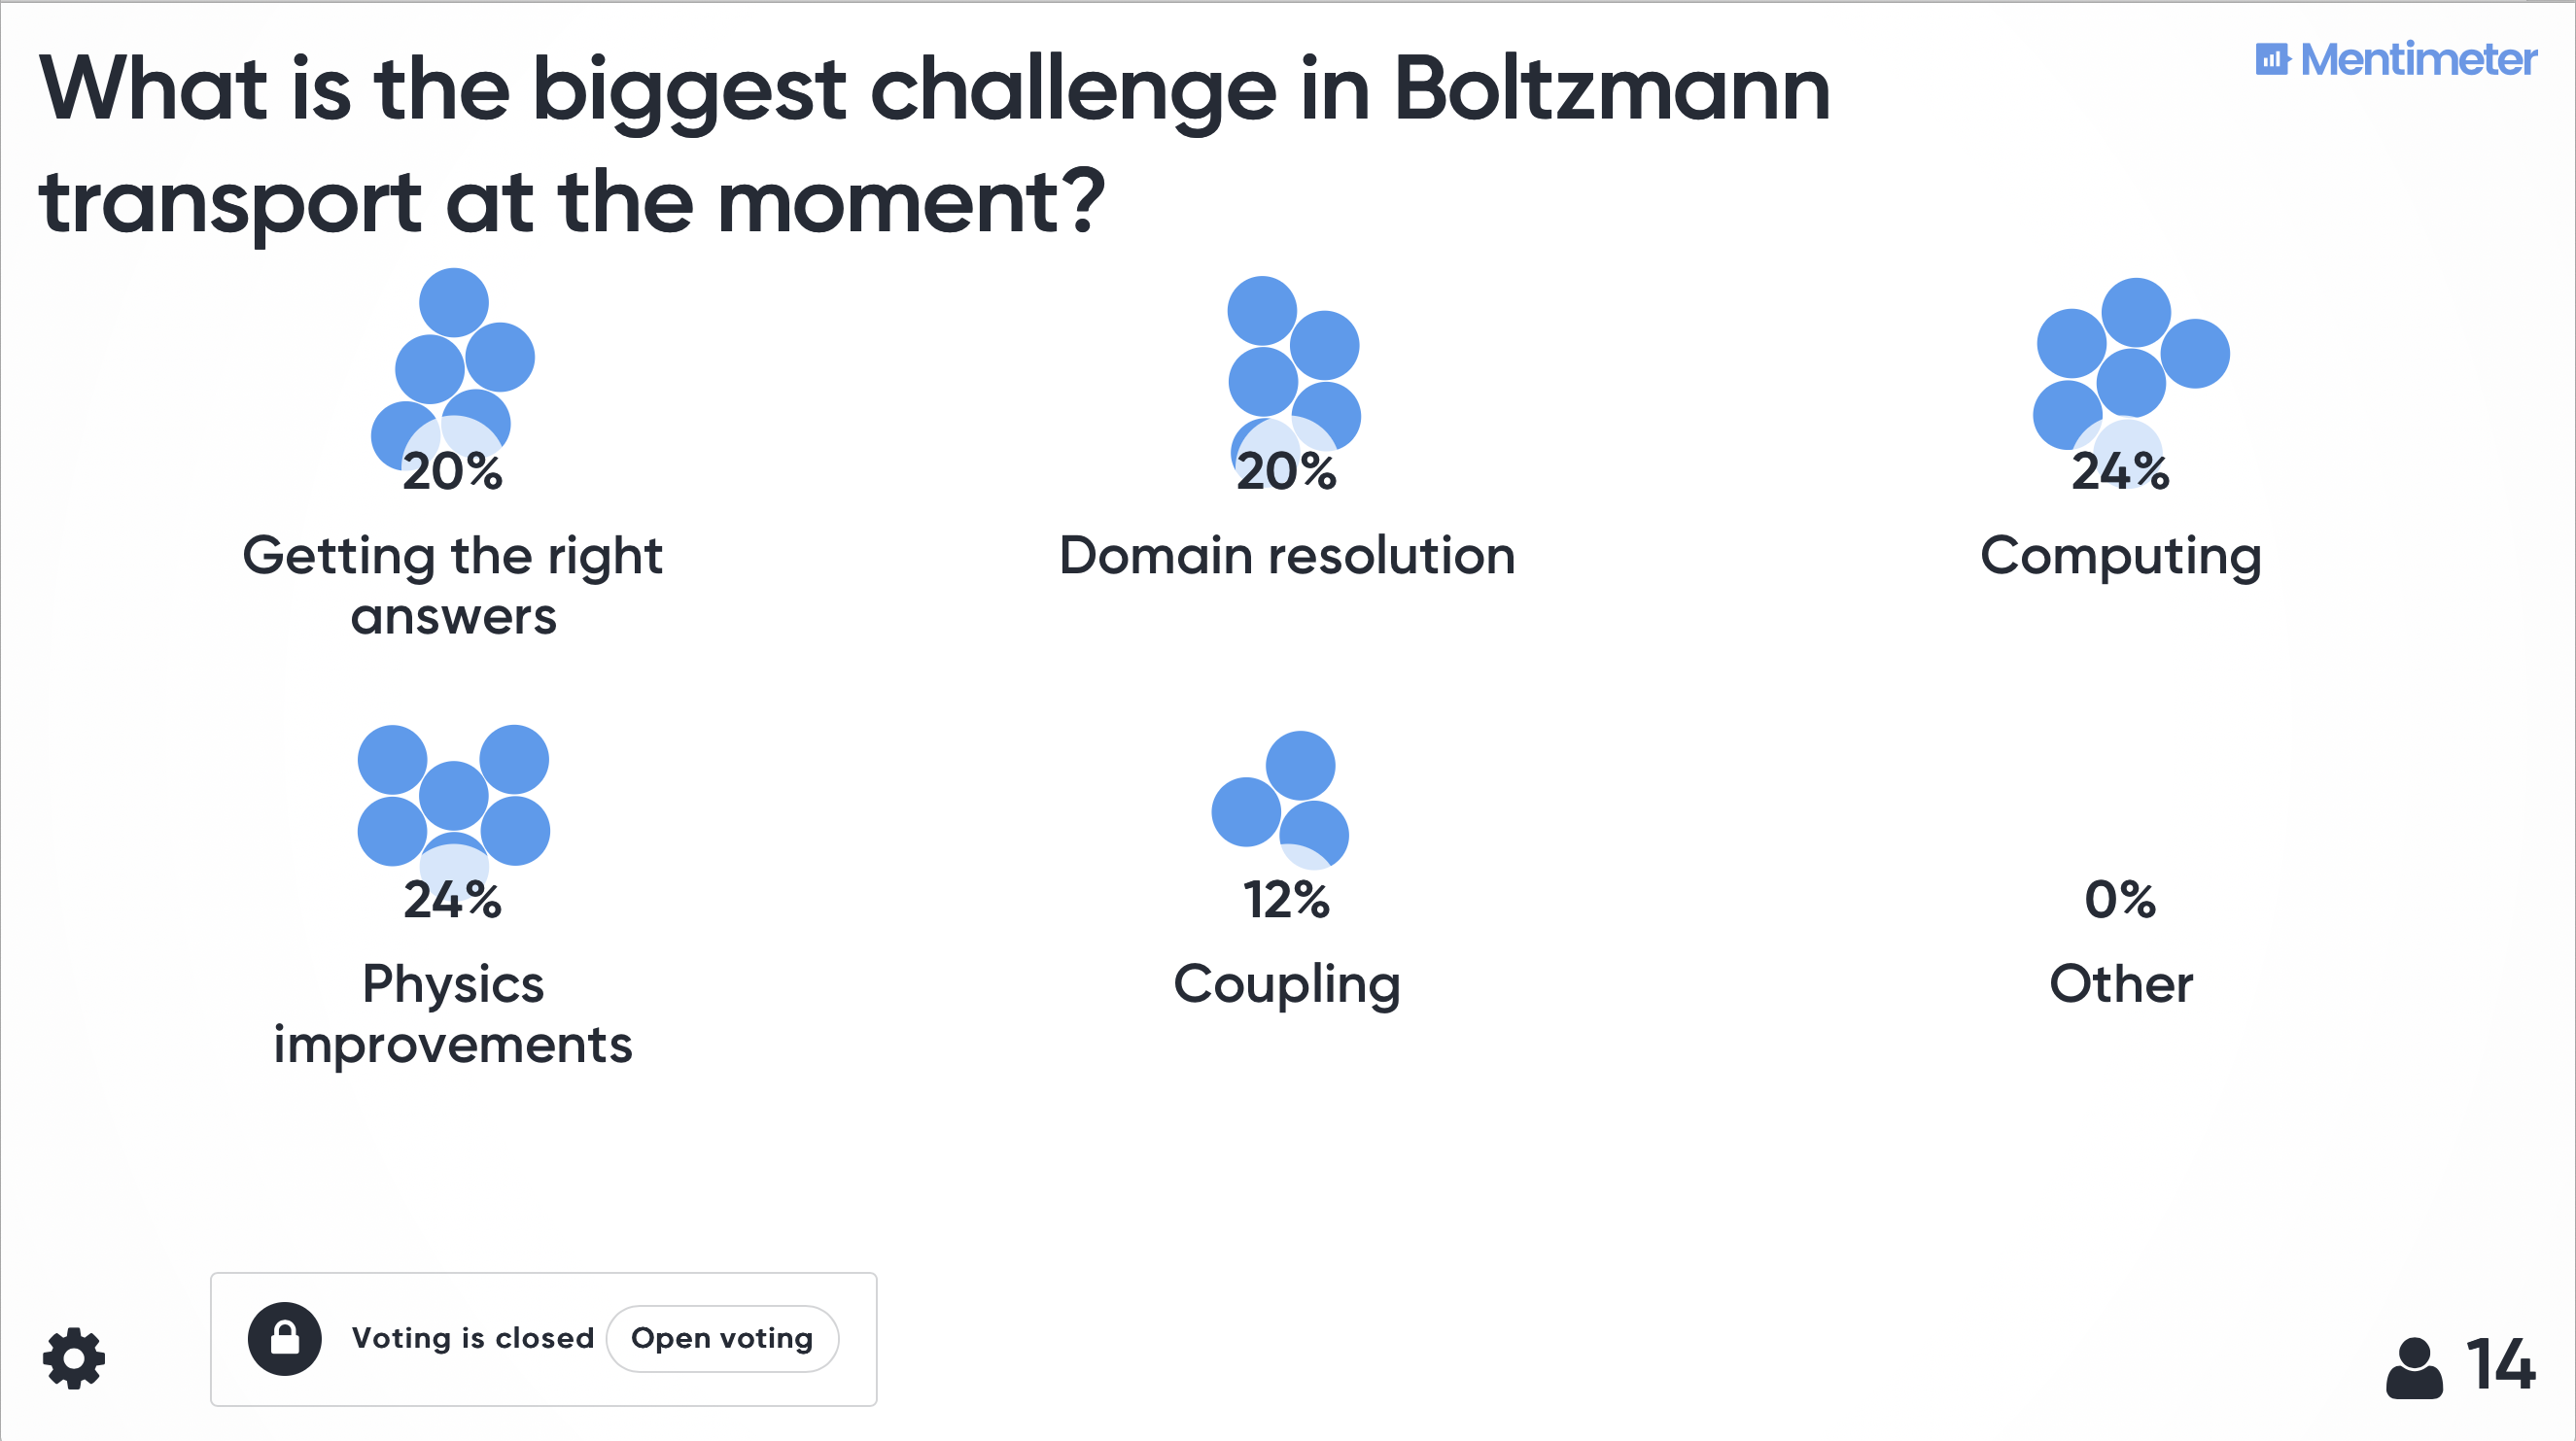Click the participant count 14
This screenshot has height=1441, width=2576.
tap(2501, 1365)
